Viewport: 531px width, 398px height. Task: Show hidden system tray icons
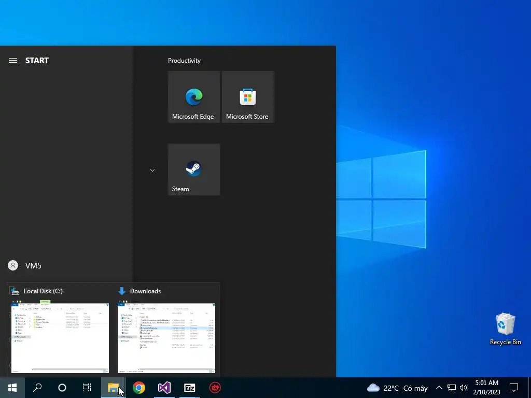pyautogui.click(x=439, y=388)
